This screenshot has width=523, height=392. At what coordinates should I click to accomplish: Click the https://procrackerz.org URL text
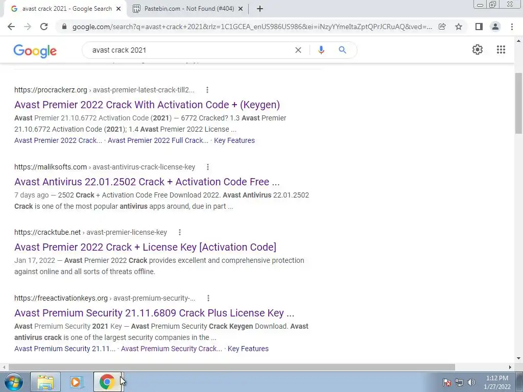(x=51, y=90)
